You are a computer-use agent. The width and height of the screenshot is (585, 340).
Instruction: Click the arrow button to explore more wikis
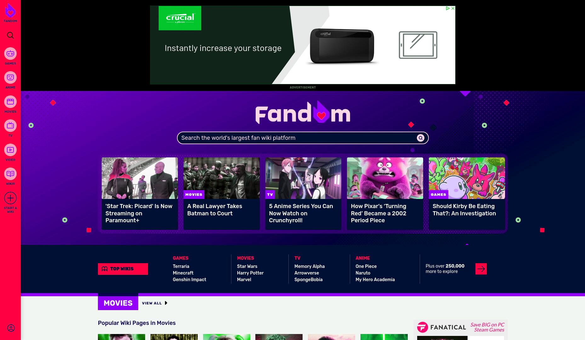click(x=481, y=269)
